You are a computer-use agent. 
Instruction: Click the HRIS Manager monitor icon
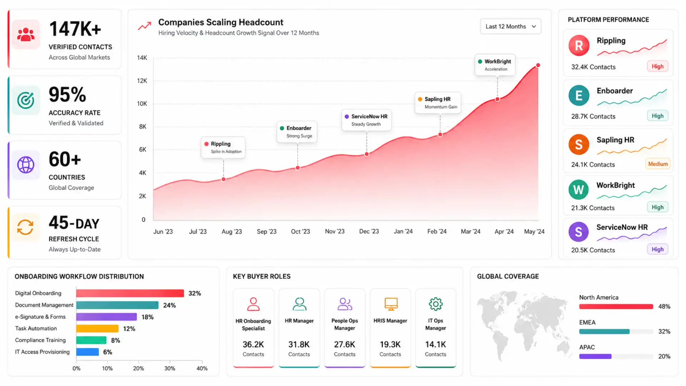coord(391,304)
